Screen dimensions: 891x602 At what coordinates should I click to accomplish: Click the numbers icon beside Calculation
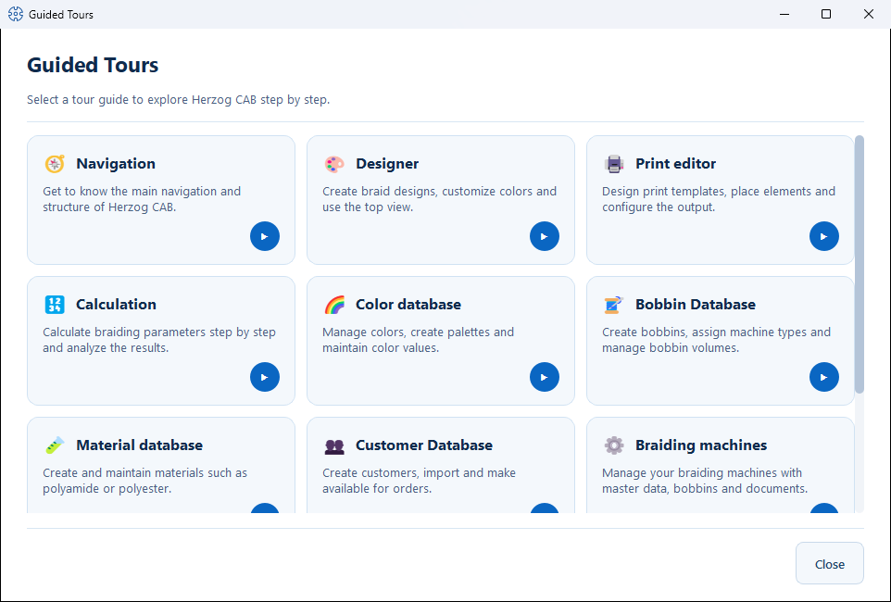(55, 305)
